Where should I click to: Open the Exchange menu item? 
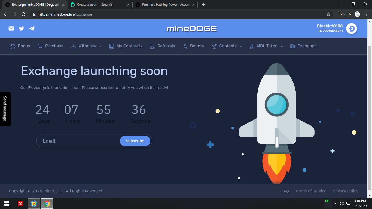point(303,46)
